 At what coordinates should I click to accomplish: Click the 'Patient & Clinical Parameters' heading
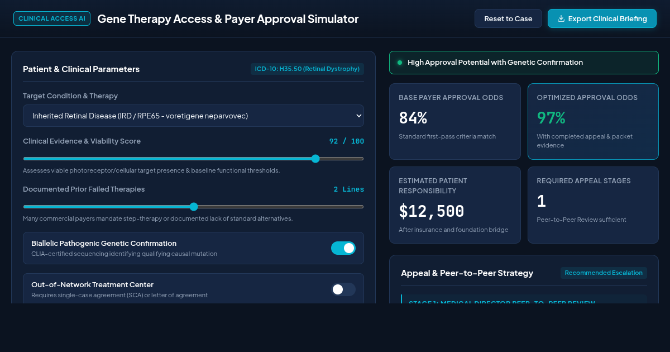point(82,69)
